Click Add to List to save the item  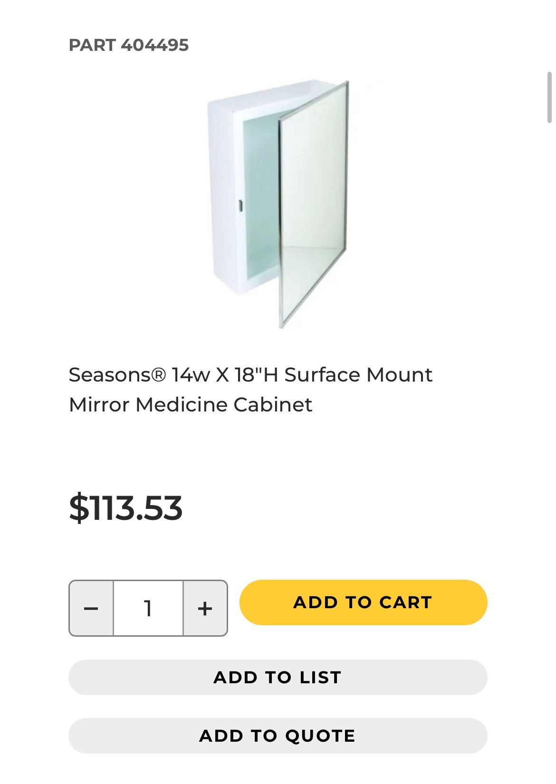pos(278,678)
